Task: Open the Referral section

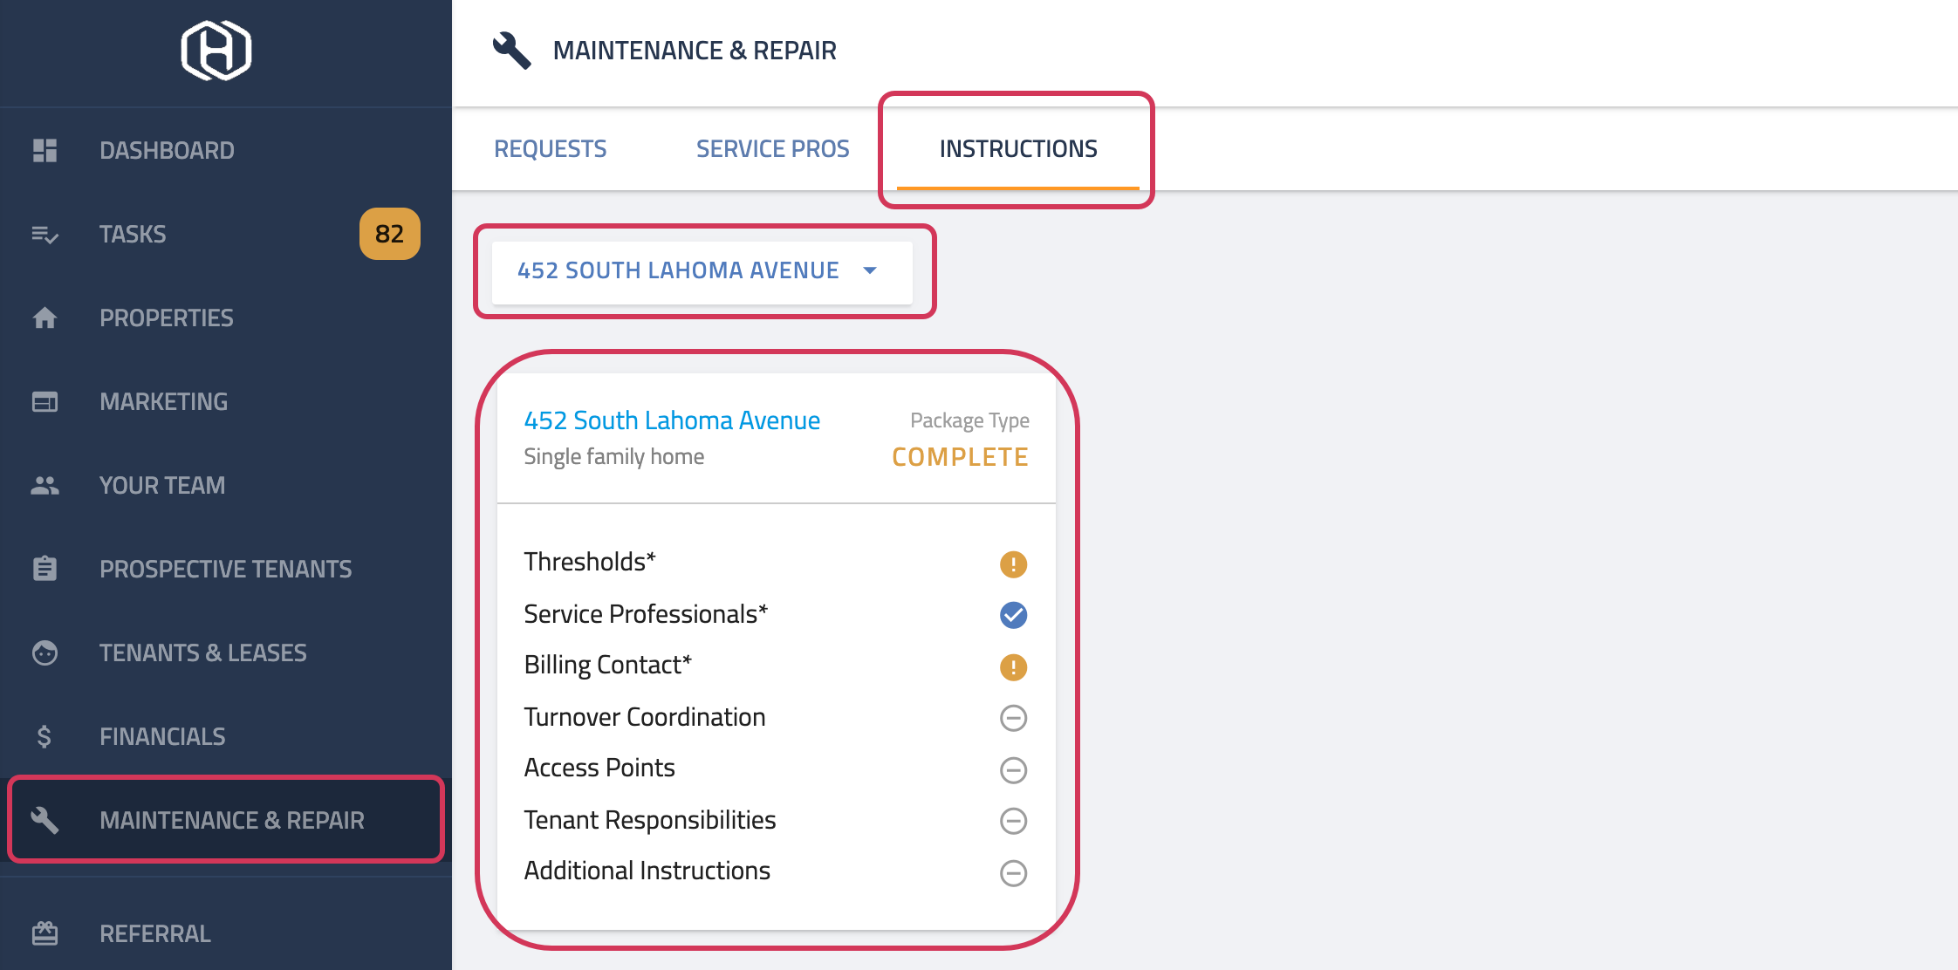Action: (226, 933)
